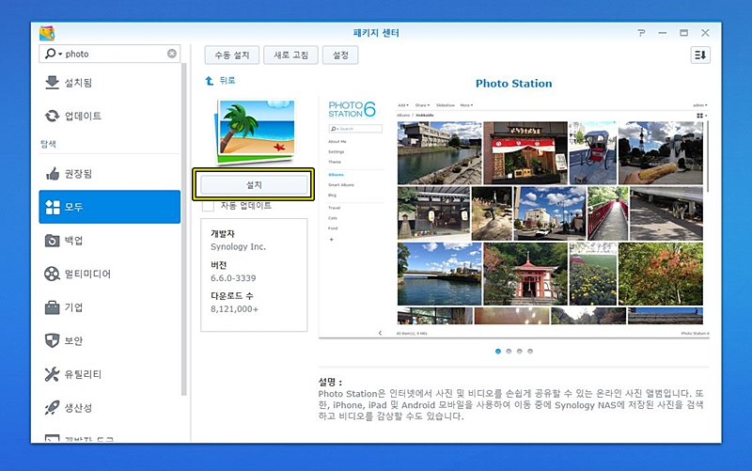This screenshot has width=752, height=471.
Task: Click the 새로 고침 button
Action: (x=290, y=55)
